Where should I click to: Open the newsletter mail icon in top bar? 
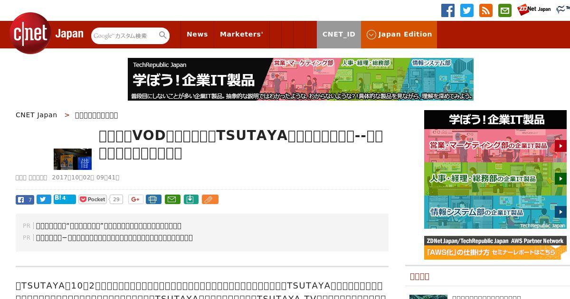point(505,10)
